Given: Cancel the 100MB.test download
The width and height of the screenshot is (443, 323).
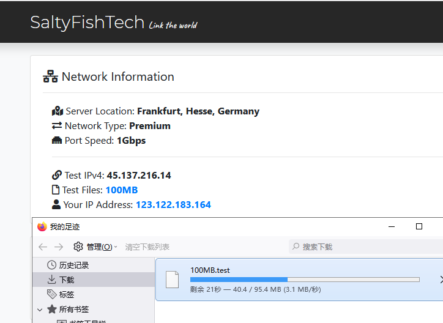Looking at the screenshot, I should [441, 280].
